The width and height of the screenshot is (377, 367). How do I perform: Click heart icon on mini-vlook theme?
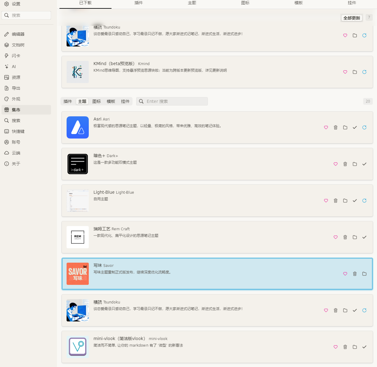pyautogui.click(x=336, y=347)
